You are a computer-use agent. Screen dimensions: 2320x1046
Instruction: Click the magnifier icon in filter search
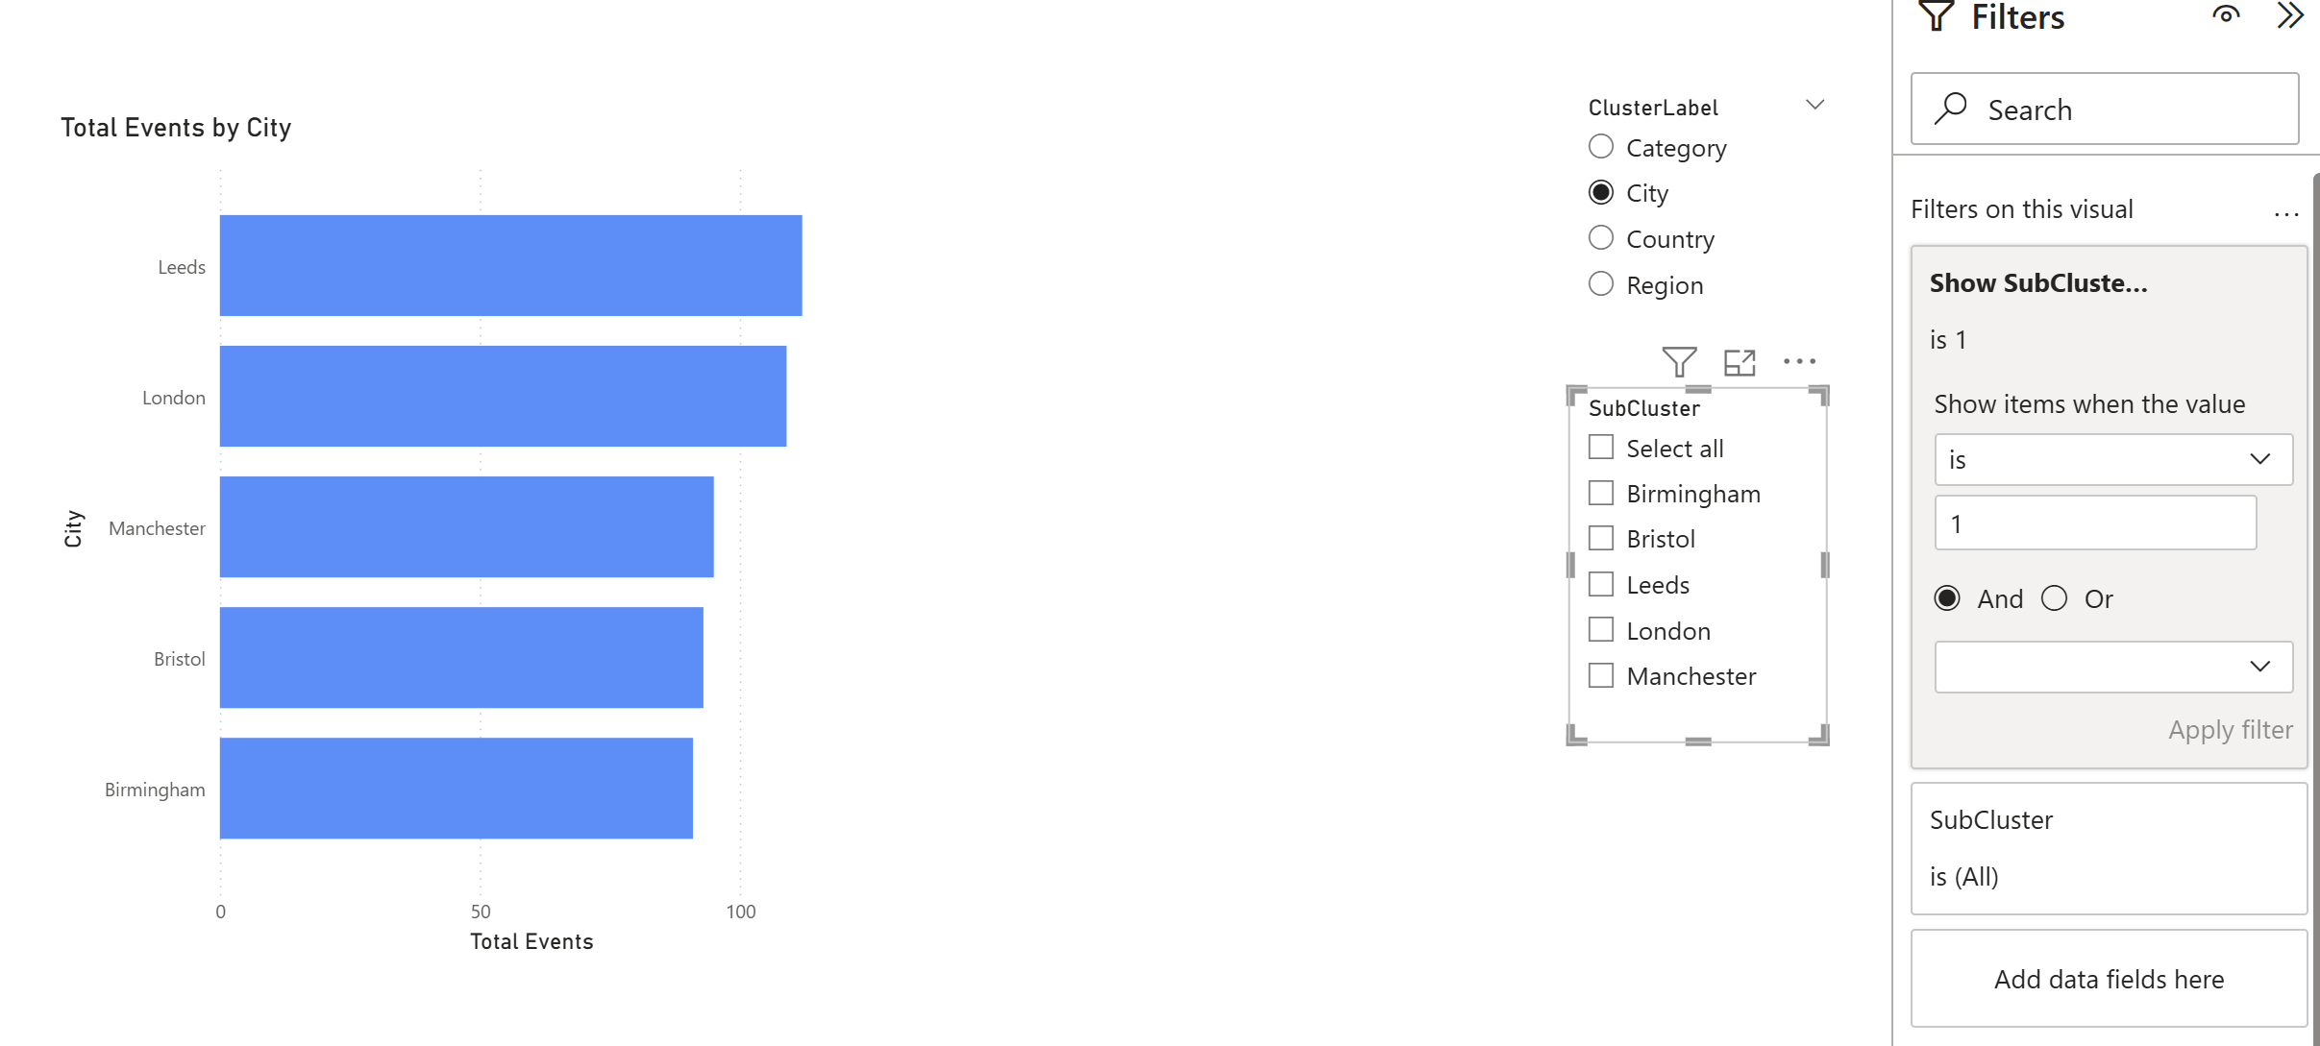(1951, 109)
